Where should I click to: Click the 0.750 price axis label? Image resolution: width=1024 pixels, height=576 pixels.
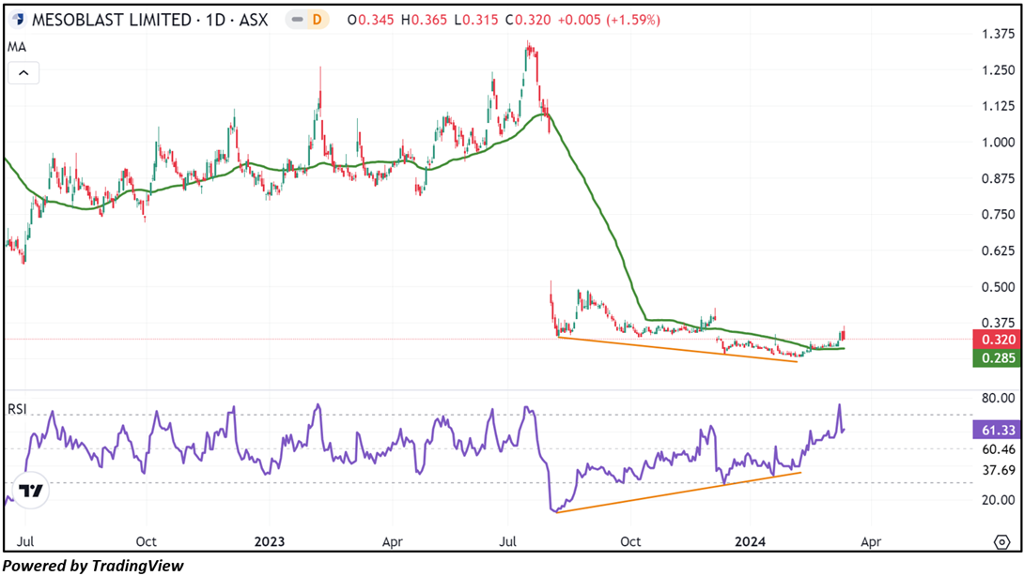999,215
